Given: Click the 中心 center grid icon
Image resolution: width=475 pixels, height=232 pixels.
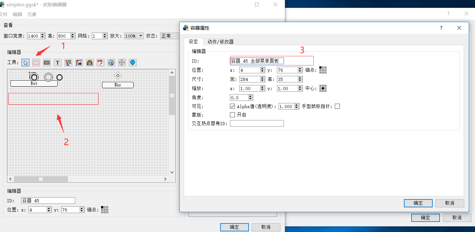Looking at the screenshot, I should [x=323, y=88].
